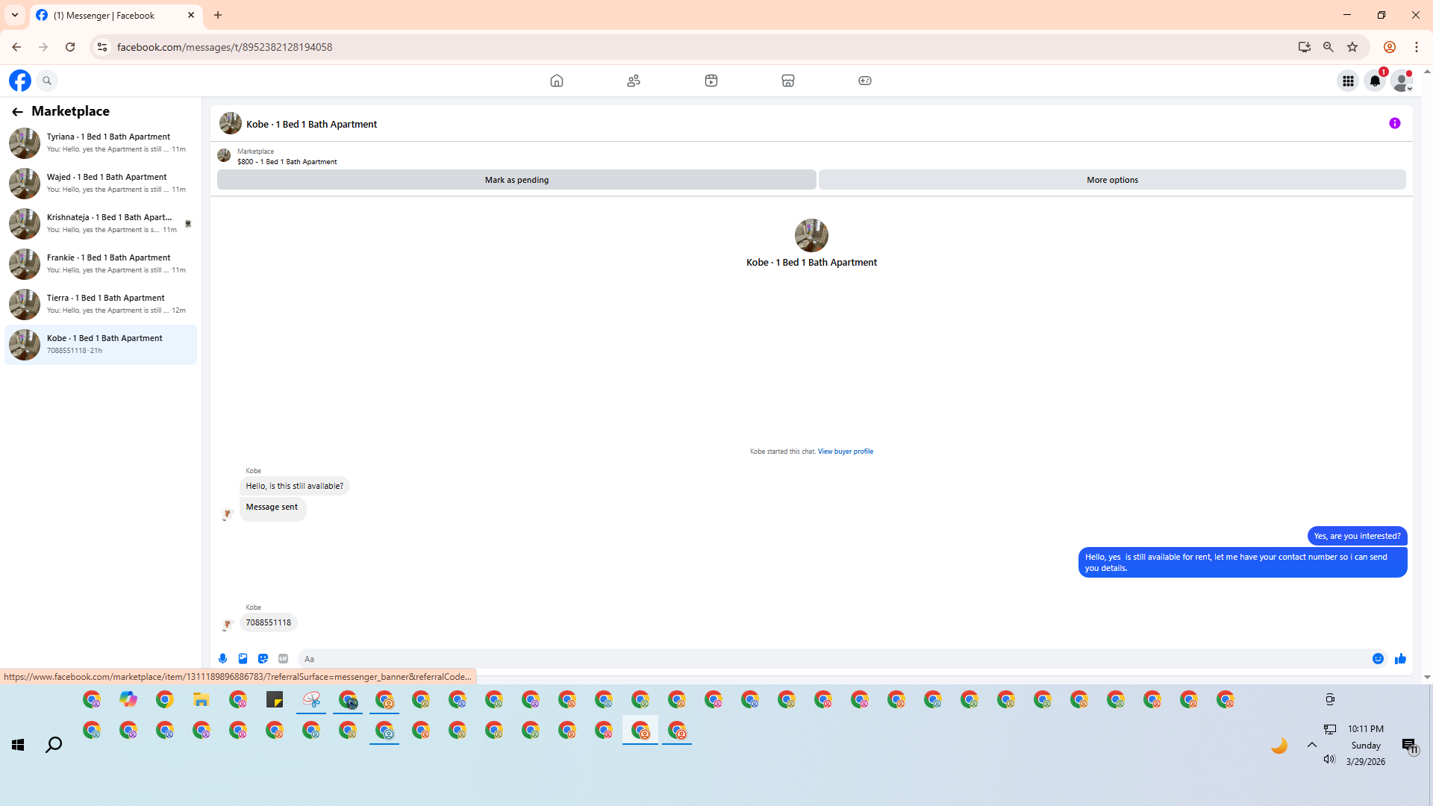
Task: Open the Marketplace storefront icon
Action: click(x=788, y=81)
